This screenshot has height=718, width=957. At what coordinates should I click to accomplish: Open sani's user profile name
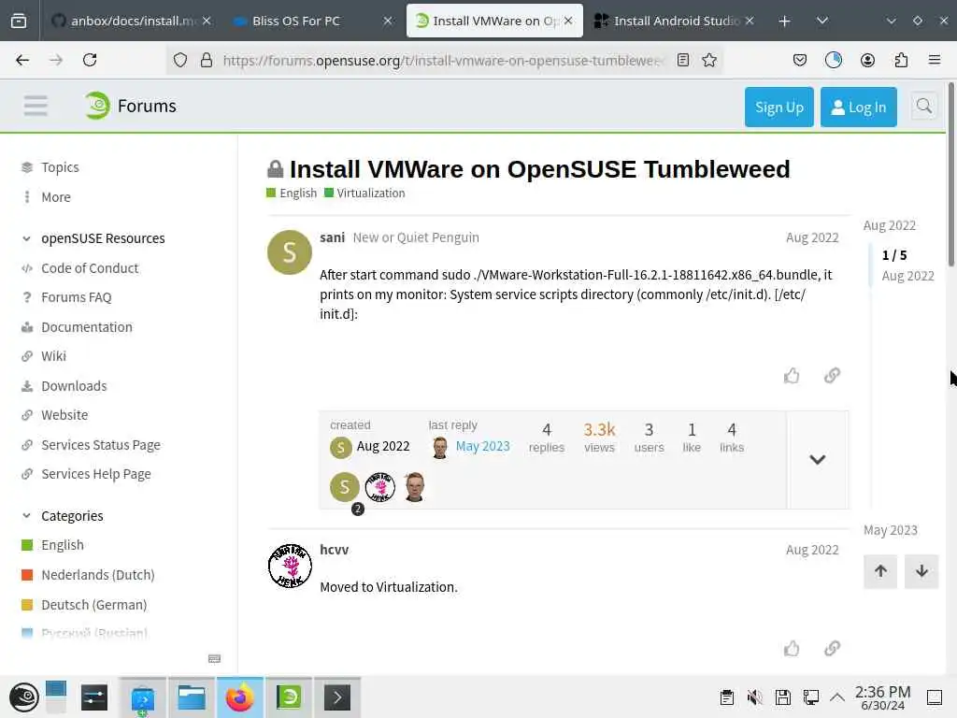(x=332, y=237)
